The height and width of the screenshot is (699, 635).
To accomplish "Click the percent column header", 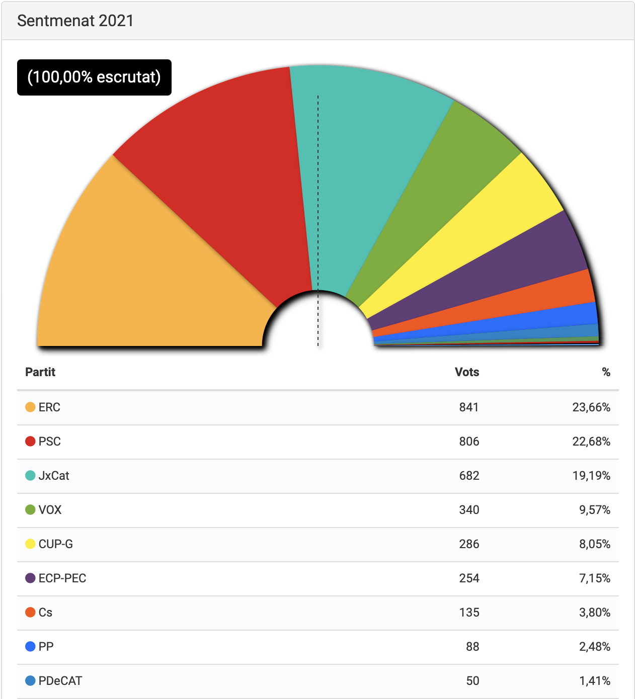I will click(x=606, y=372).
